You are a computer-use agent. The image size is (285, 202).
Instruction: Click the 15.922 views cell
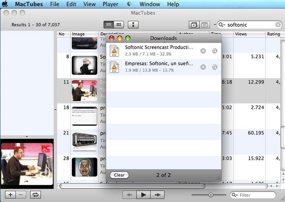pos(256,159)
